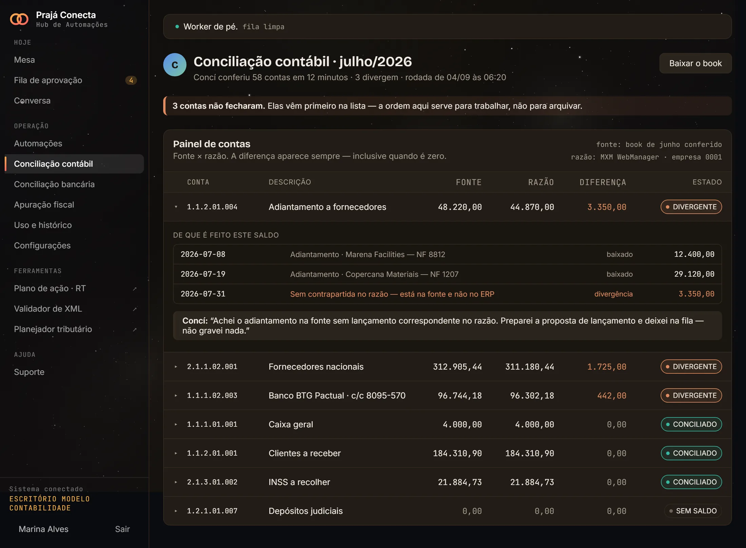The width and height of the screenshot is (746, 548).
Task: Expand the Fornecedores nacionais row
Action: pyautogui.click(x=176, y=367)
